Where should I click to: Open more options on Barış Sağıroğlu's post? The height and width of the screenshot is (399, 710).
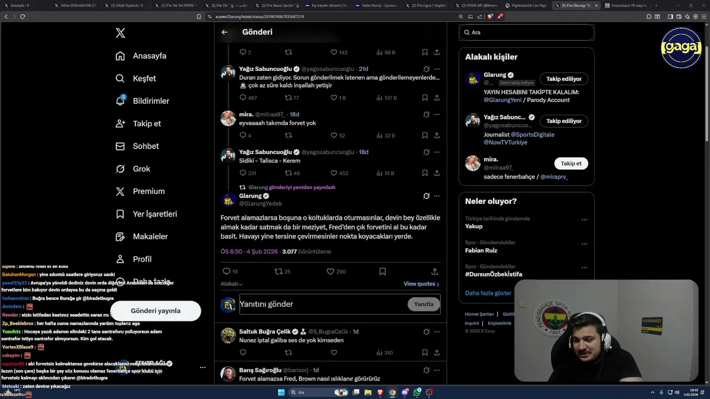[437, 370]
